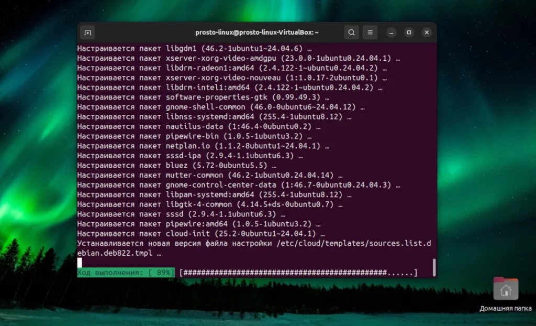The width and height of the screenshot is (536, 326).
Task: Click the terminal vertical scrollbar
Action: tap(434, 267)
